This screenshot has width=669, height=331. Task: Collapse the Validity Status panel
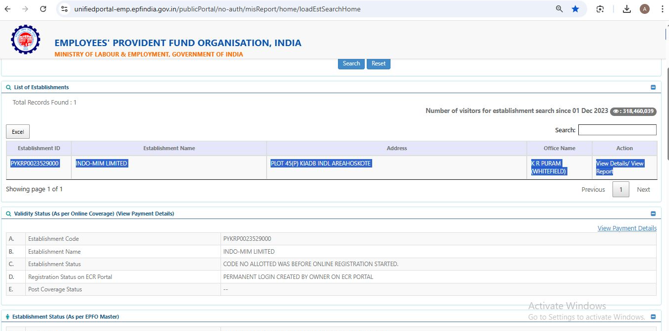point(653,214)
